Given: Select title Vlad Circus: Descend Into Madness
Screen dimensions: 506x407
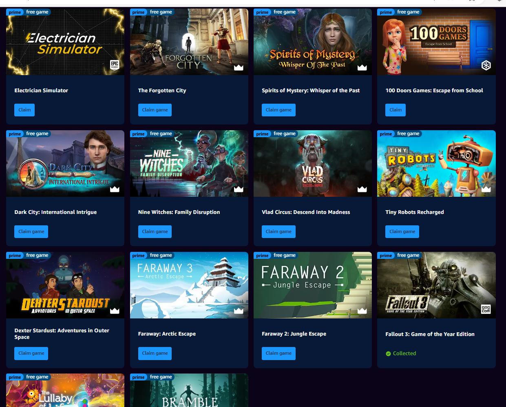Looking at the screenshot, I should coord(306,212).
